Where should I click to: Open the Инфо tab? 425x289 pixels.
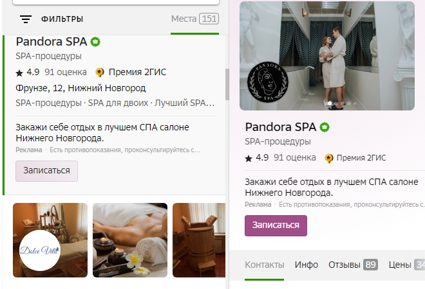coord(307,265)
